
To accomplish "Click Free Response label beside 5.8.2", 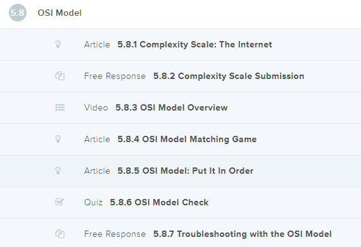I will pos(115,76).
